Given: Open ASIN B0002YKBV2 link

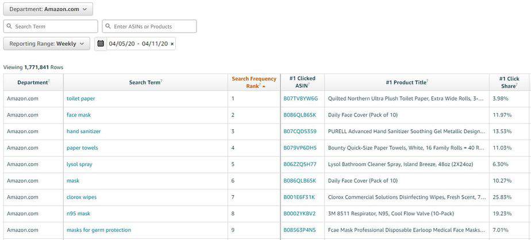Looking at the screenshot, I should (x=299, y=214).
